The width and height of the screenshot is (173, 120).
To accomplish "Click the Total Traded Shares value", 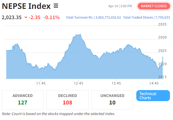I will pyautogui.click(x=162, y=17).
